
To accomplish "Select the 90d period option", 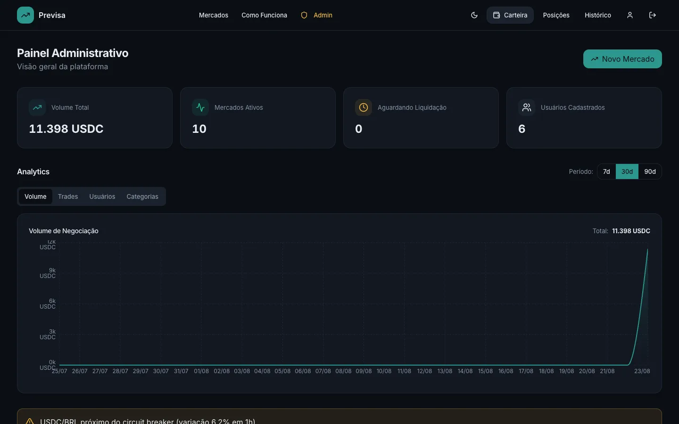I will [650, 171].
